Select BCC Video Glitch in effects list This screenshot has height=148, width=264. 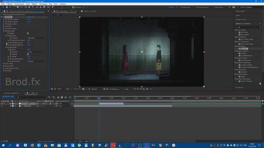click(247, 39)
